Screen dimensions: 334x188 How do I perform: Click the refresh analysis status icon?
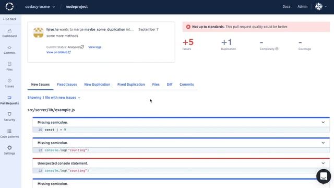pyautogui.click(x=82, y=47)
